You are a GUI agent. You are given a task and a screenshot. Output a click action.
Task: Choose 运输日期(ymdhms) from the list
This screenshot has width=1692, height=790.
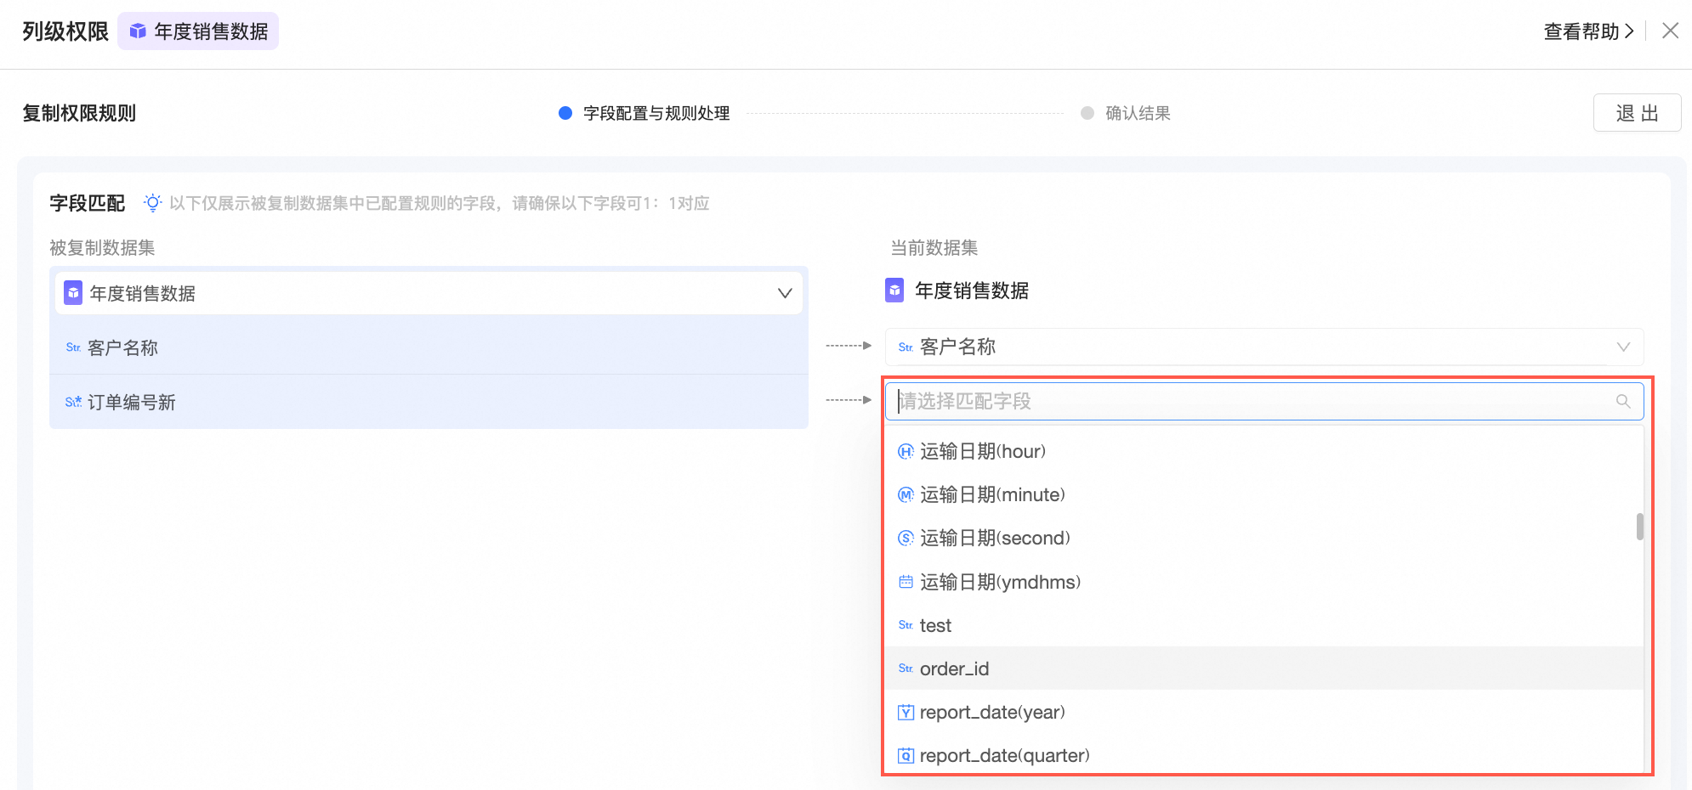(1263, 582)
